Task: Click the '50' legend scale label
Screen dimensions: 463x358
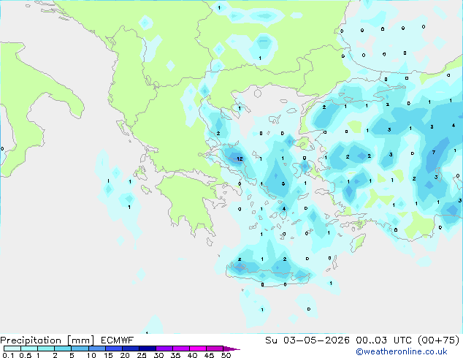Action: pyautogui.click(x=226, y=355)
